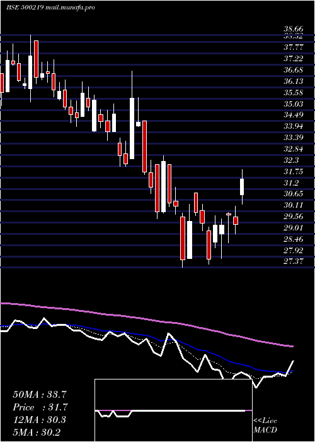This screenshot has width=315, height=442.
Task: Click the 33.94 price axis label
Action: pyautogui.click(x=294, y=126)
